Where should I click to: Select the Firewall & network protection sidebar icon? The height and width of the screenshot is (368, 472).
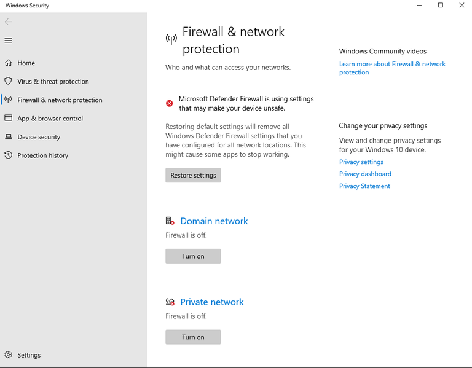[9, 100]
